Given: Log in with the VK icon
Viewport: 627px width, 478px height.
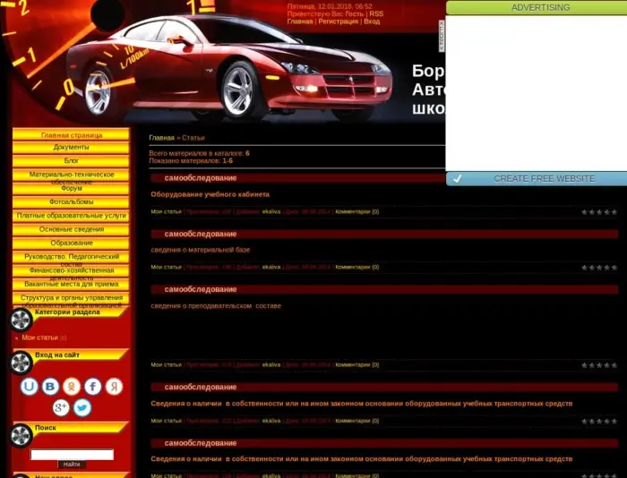Looking at the screenshot, I should click(50, 387).
